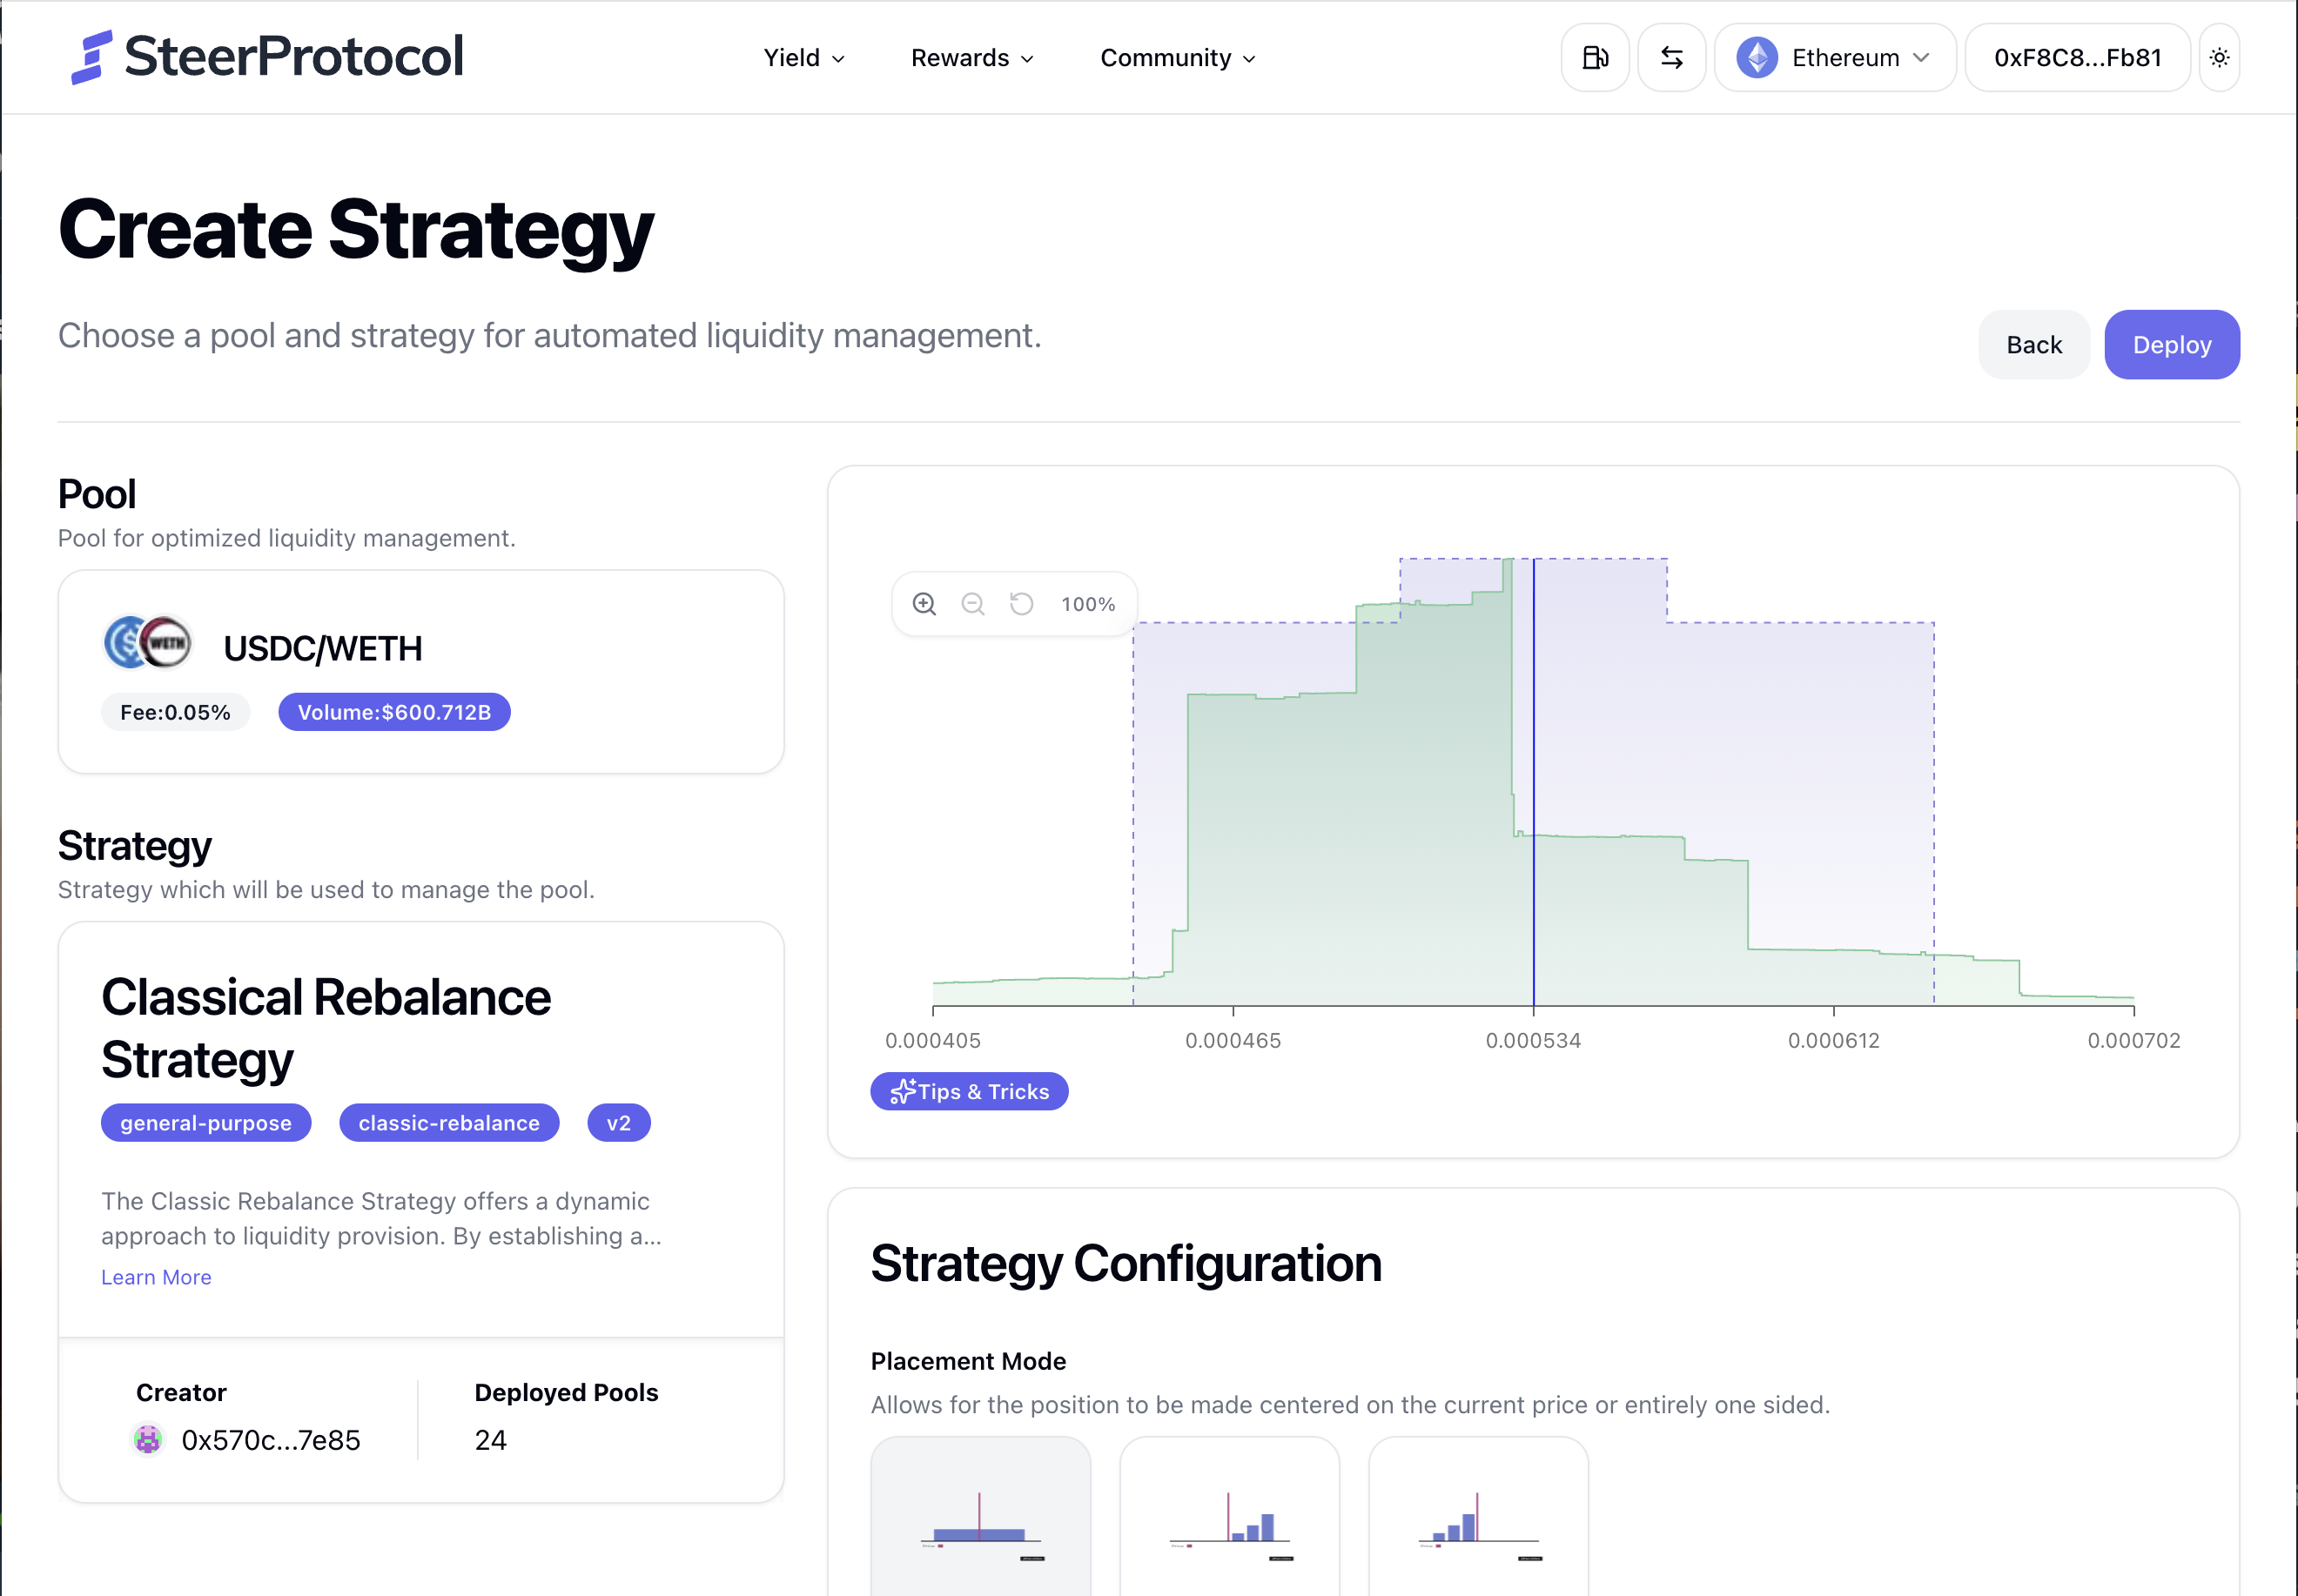The height and width of the screenshot is (1596, 2298).
Task: Click the SteerProtocol logo
Action: [x=267, y=57]
